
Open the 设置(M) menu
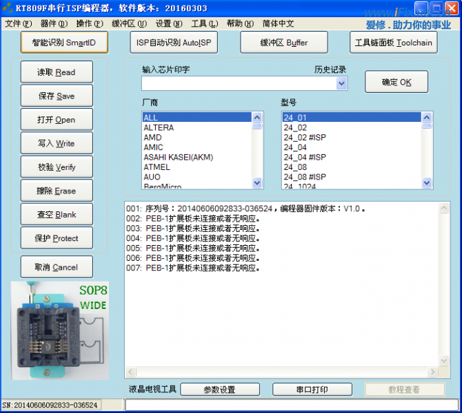point(169,23)
